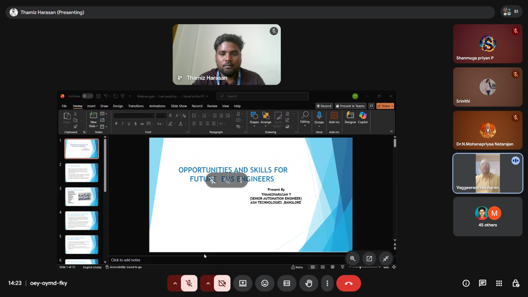Switch to the Transitions ribbon tab
528x297 pixels.
(x=136, y=106)
